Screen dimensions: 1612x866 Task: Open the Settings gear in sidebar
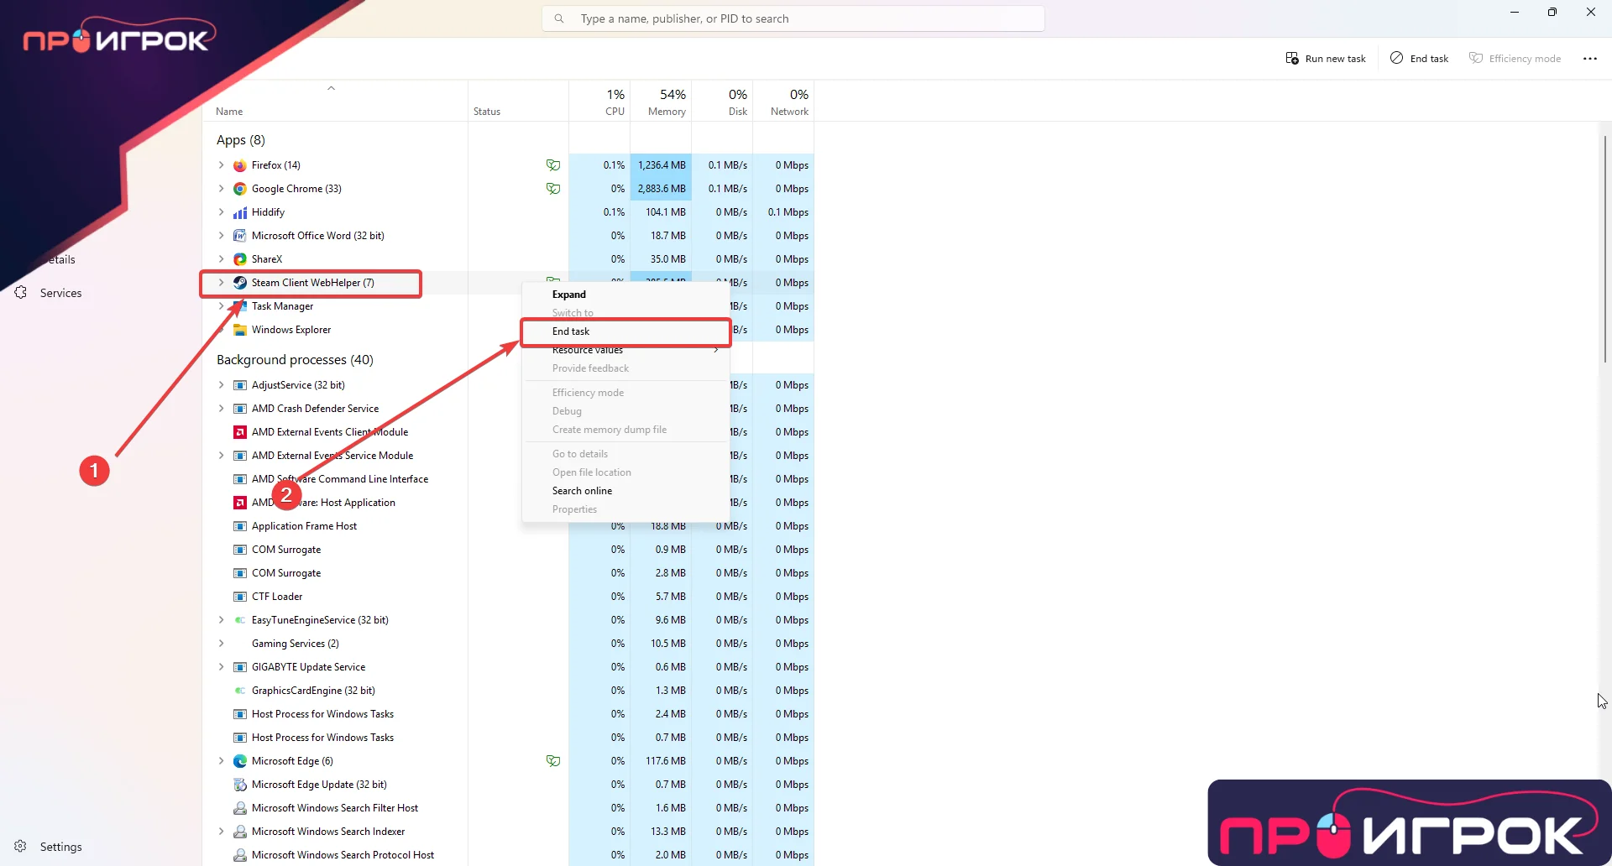tap(21, 847)
